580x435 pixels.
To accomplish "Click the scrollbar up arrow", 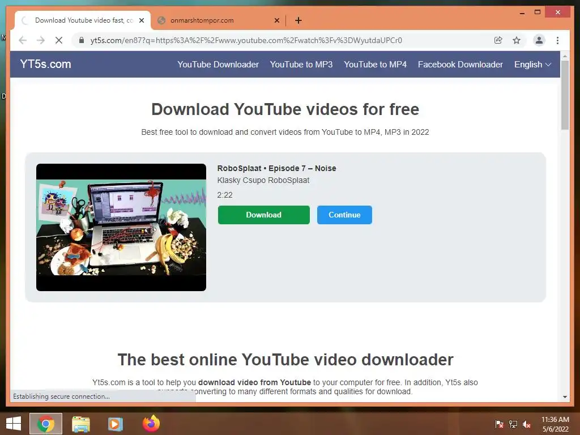I will (565, 56).
